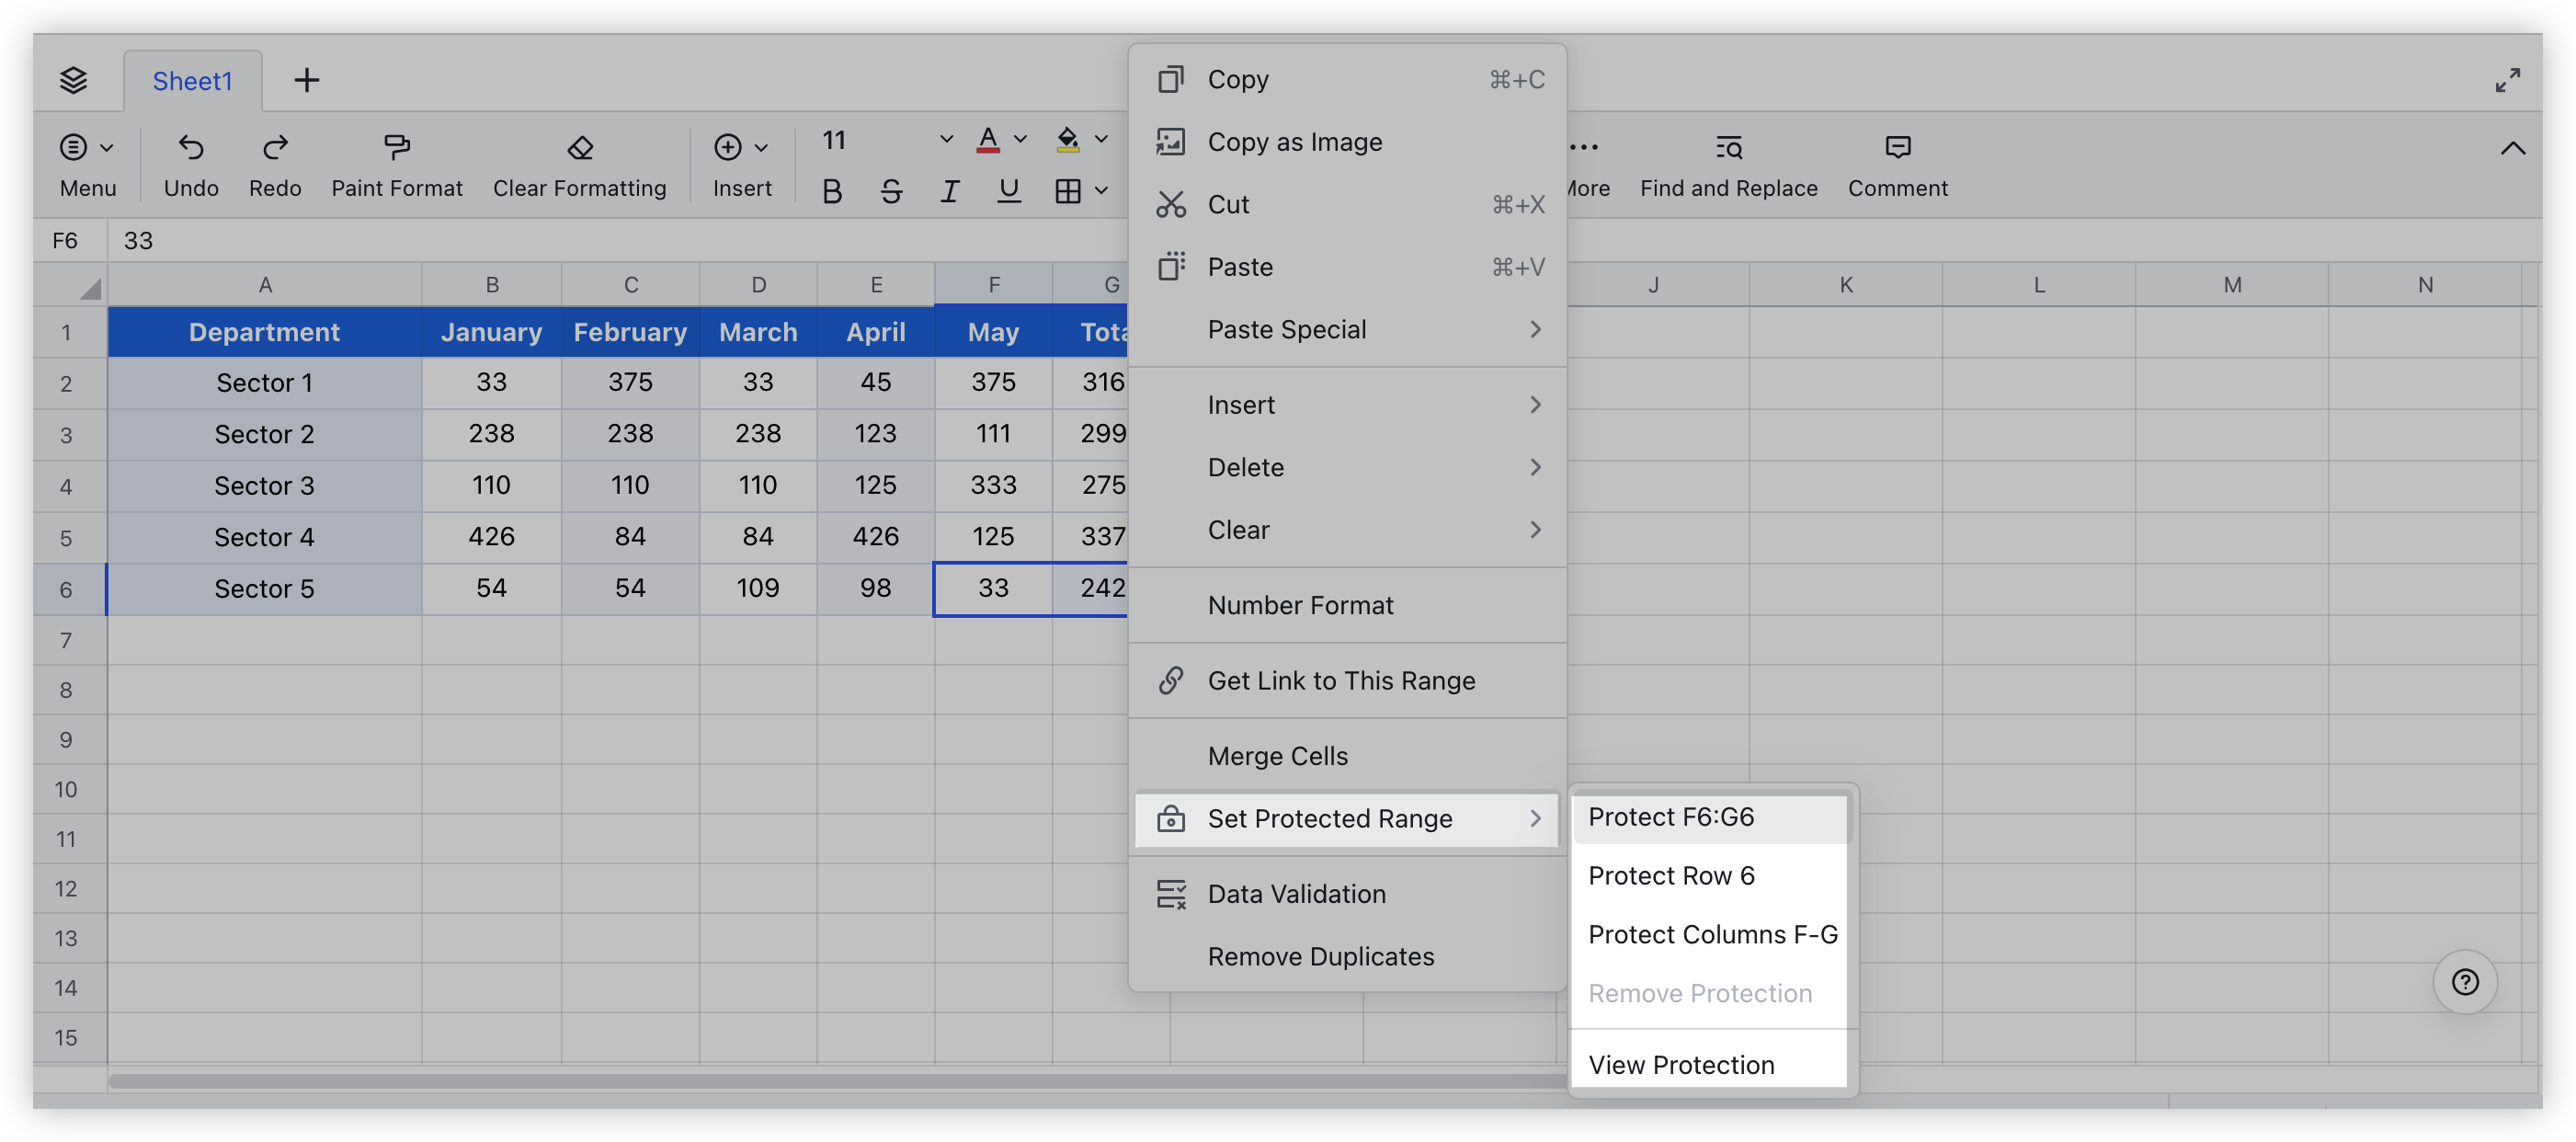Click the Set Protected Range option

coord(1330,817)
